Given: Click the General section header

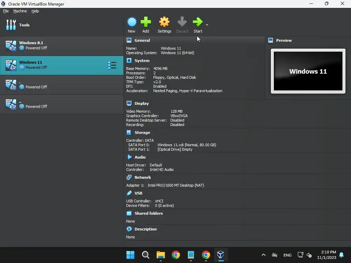Looking at the screenshot, I should click(142, 40).
